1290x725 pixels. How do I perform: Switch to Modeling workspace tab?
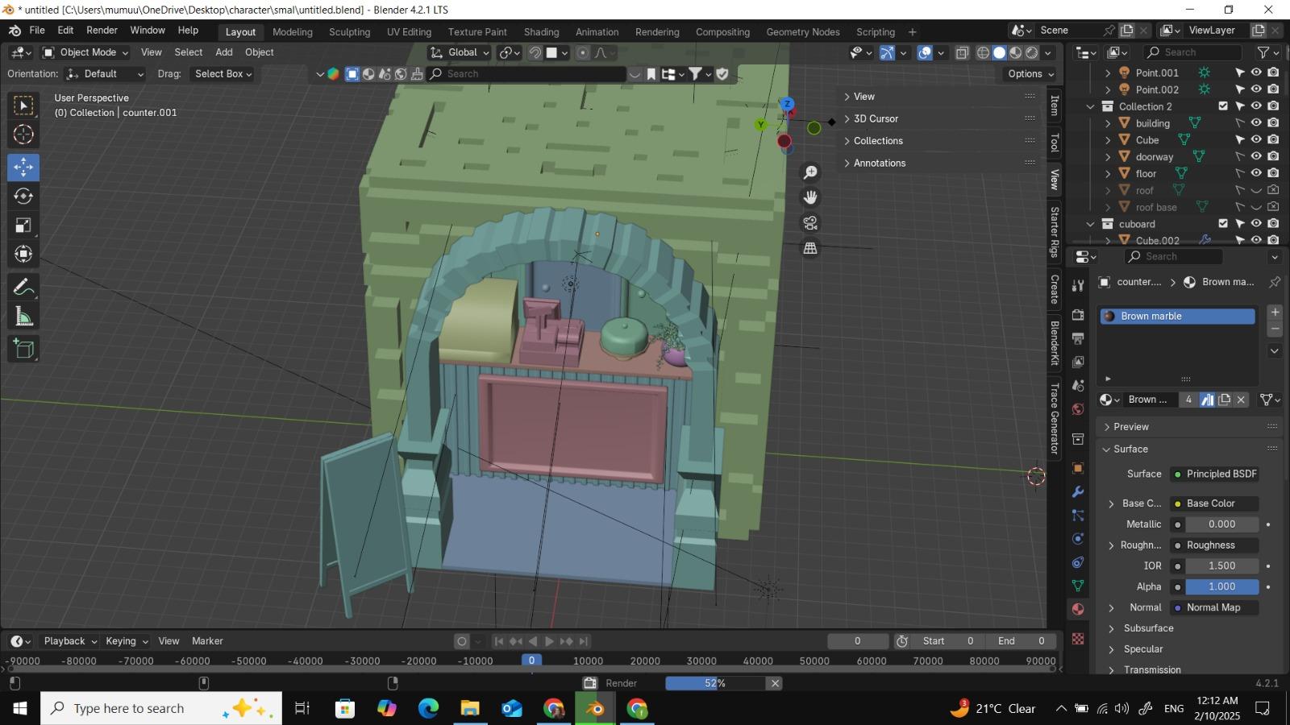tap(292, 32)
